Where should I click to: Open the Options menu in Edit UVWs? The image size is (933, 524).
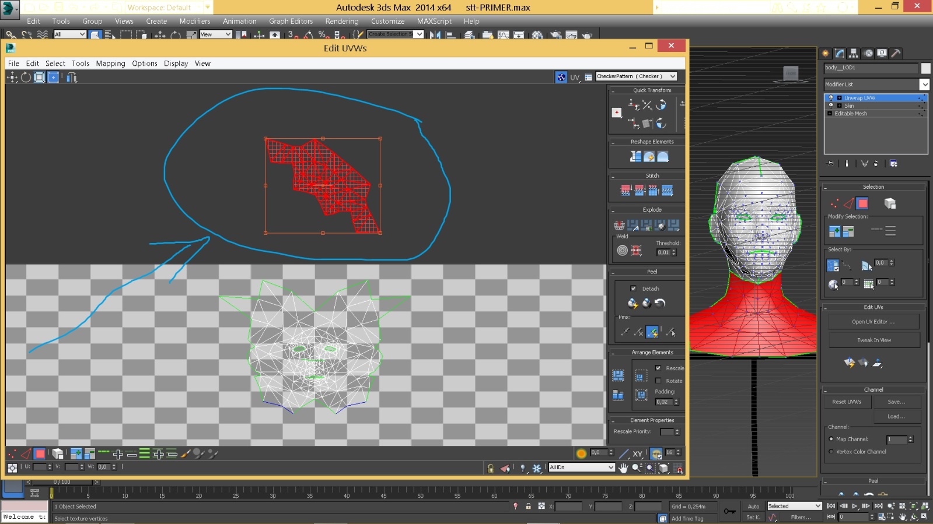click(145, 64)
